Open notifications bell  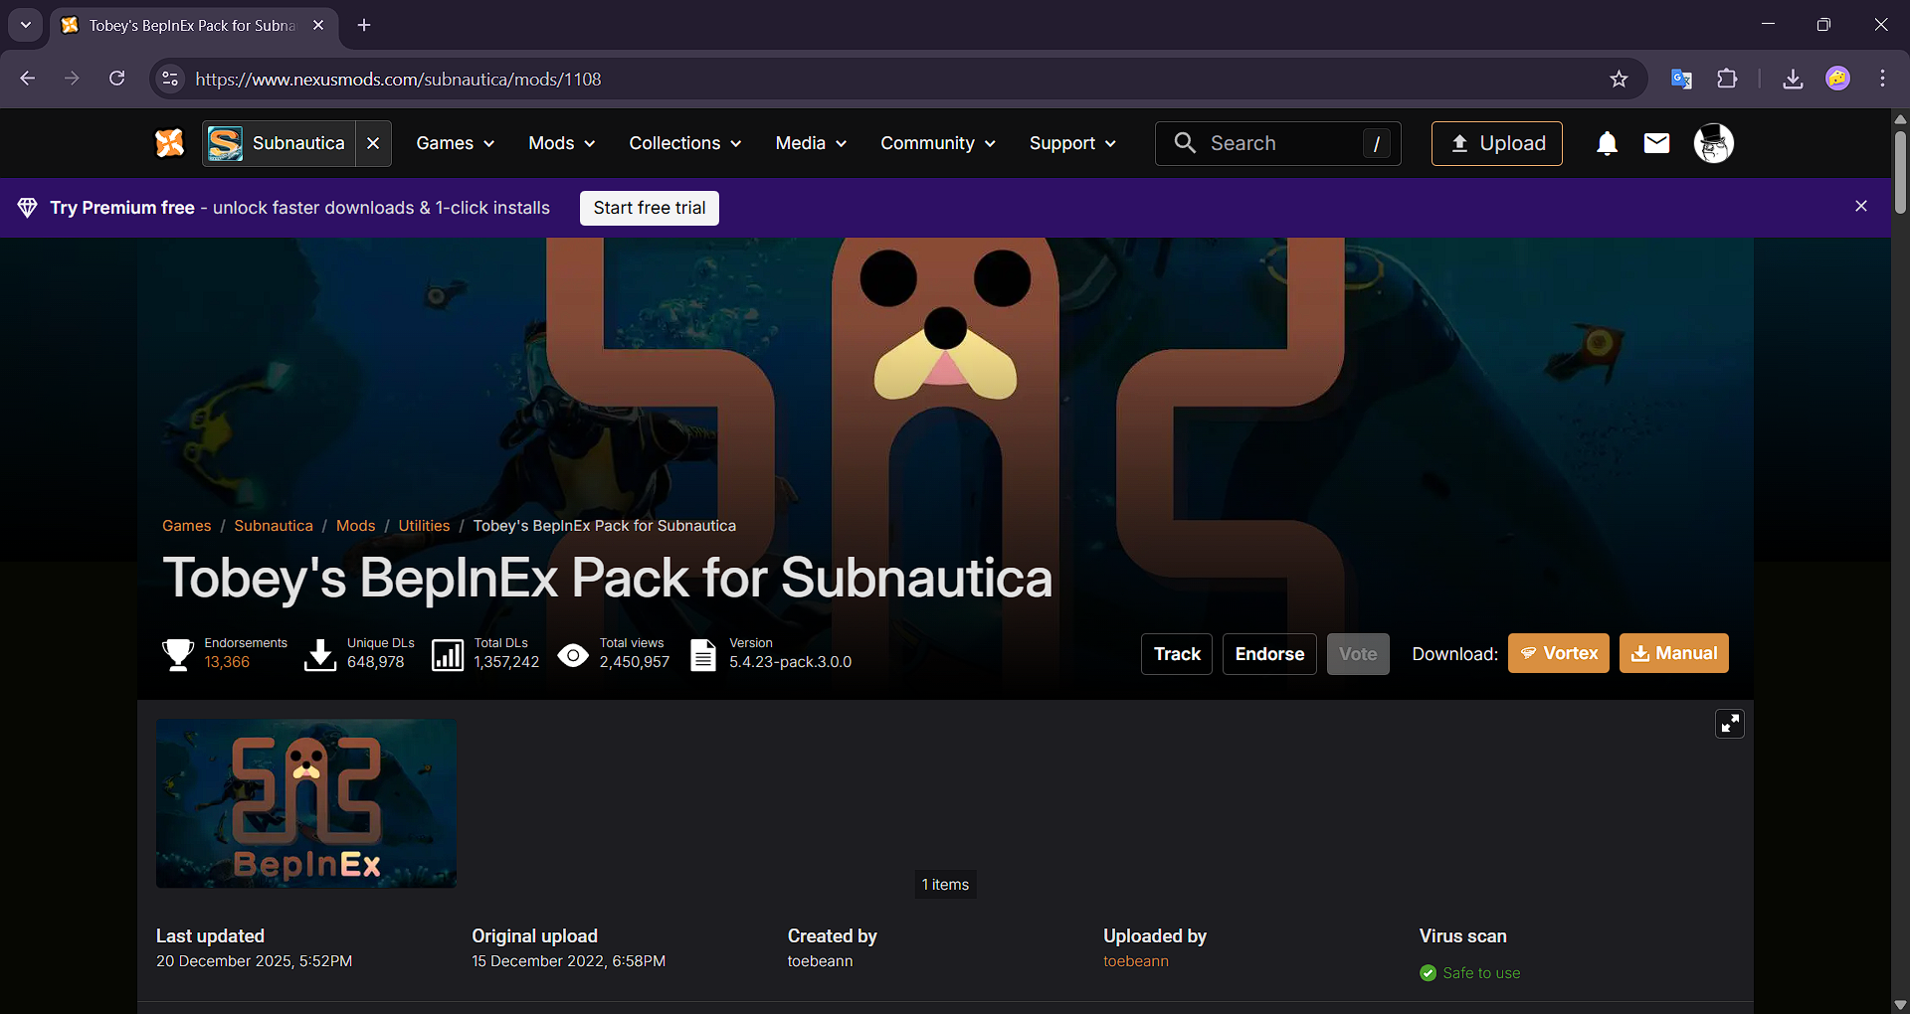click(x=1607, y=143)
